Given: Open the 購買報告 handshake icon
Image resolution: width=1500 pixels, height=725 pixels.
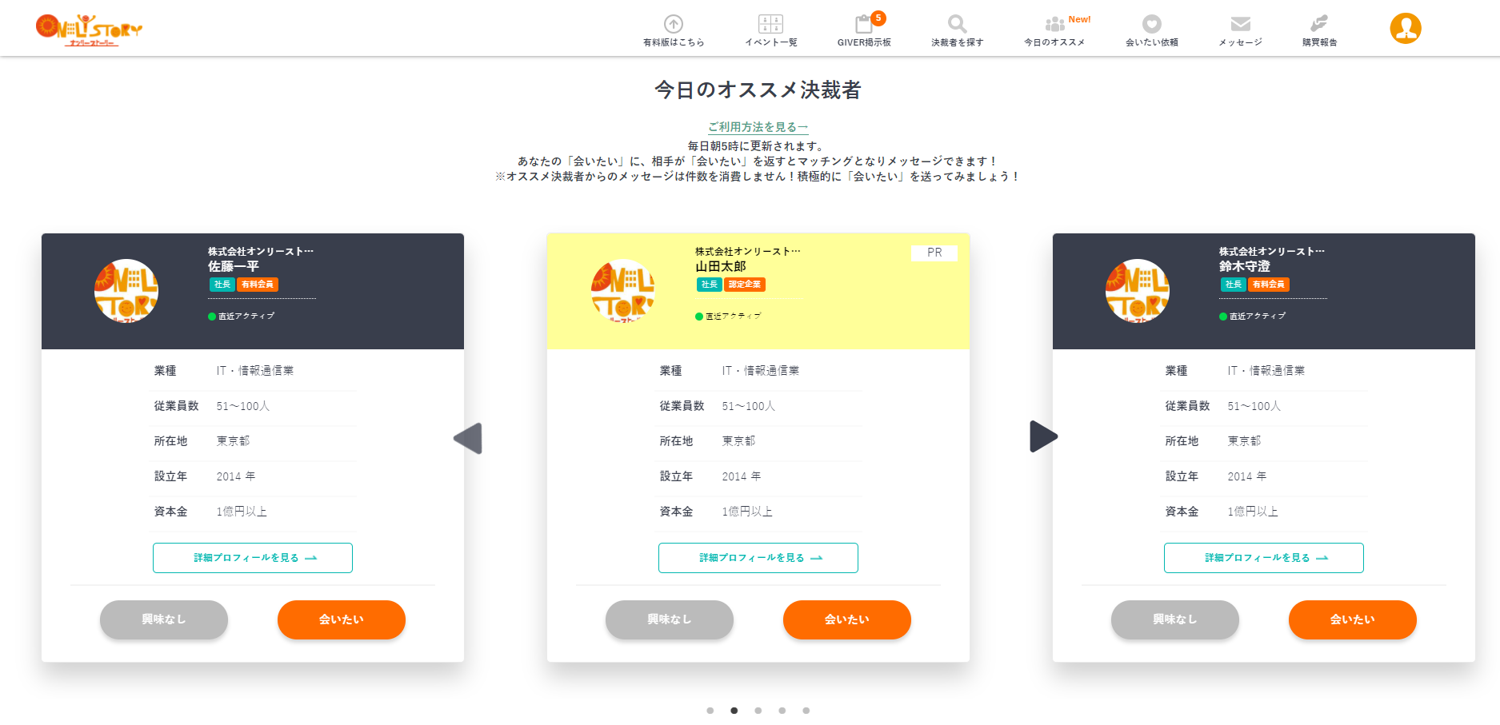Looking at the screenshot, I should pos(1319,24).
